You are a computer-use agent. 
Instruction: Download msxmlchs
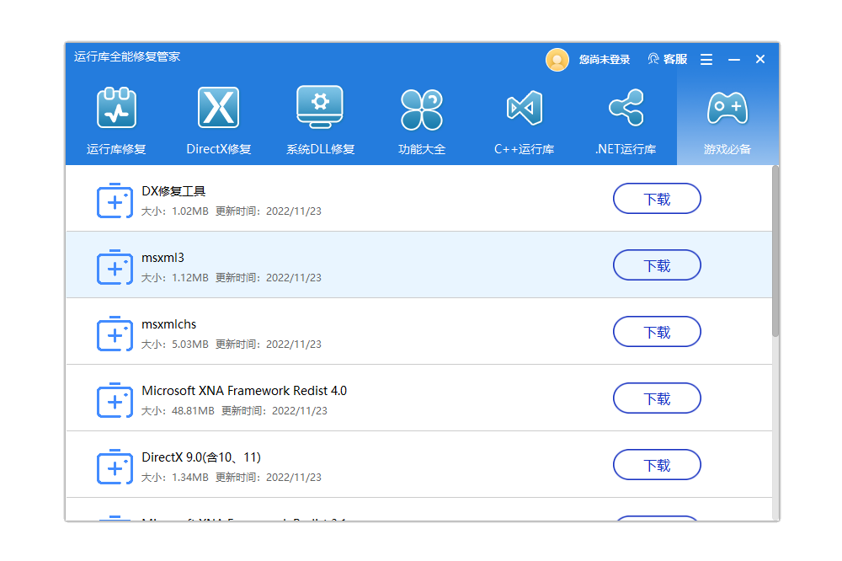657,331
